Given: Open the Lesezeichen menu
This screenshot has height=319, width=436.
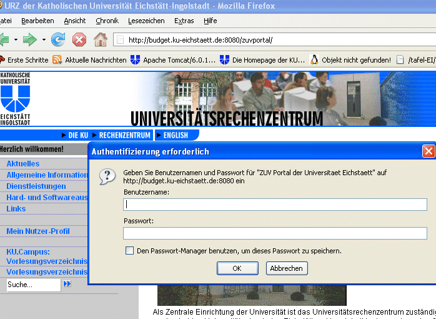Looking at the screenshot, I should (x=146, y=21).
